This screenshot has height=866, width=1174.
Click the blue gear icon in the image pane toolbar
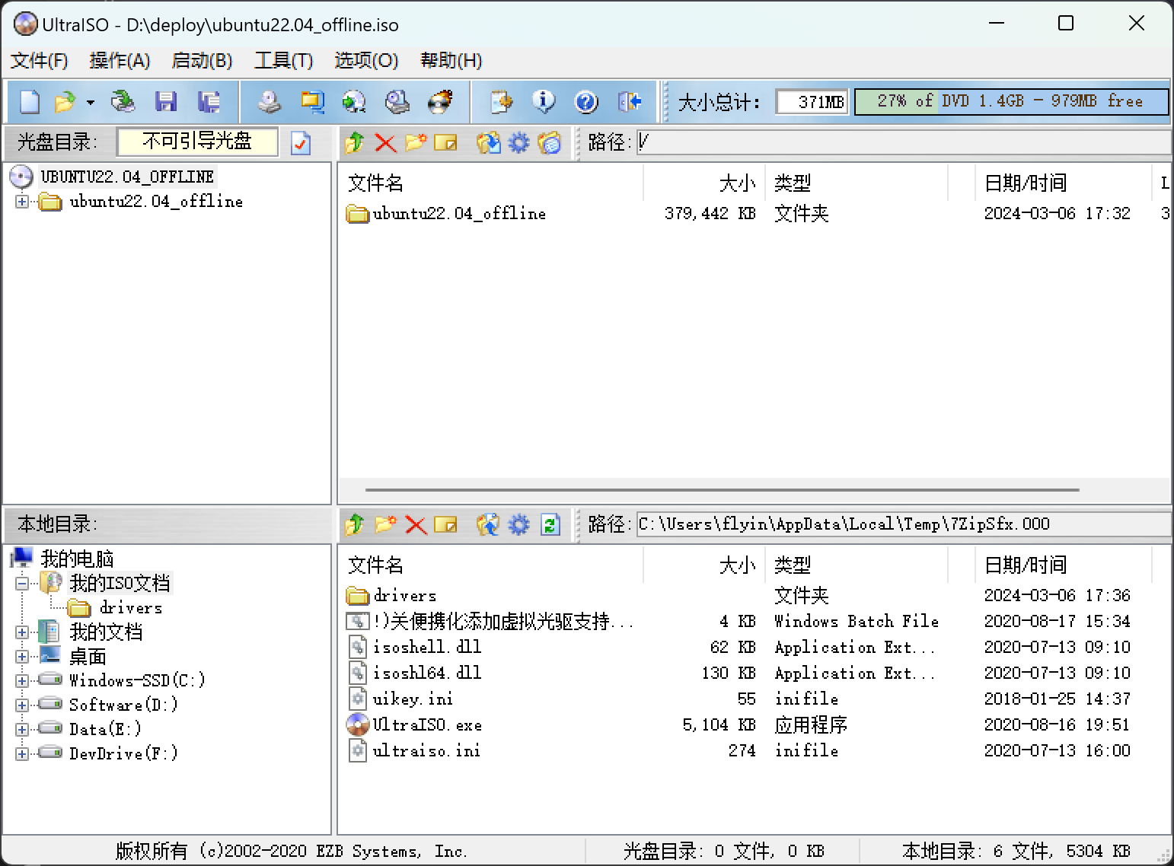pos(518,142)
